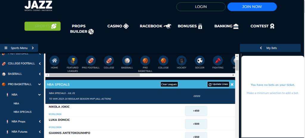
Task: Collapse PRO BASKETBALL in the sidebar
Action: (40, 84)
